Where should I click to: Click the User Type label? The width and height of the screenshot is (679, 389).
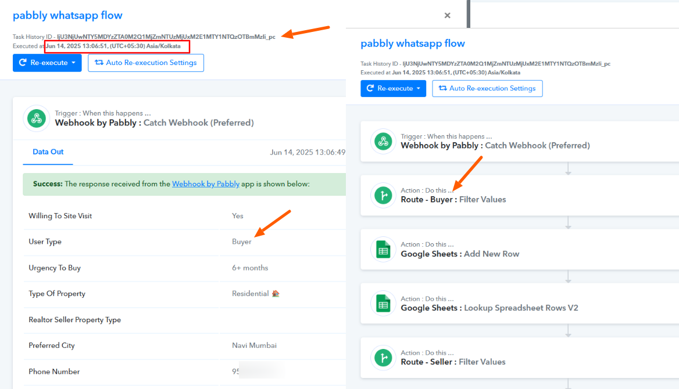[45, 242]
